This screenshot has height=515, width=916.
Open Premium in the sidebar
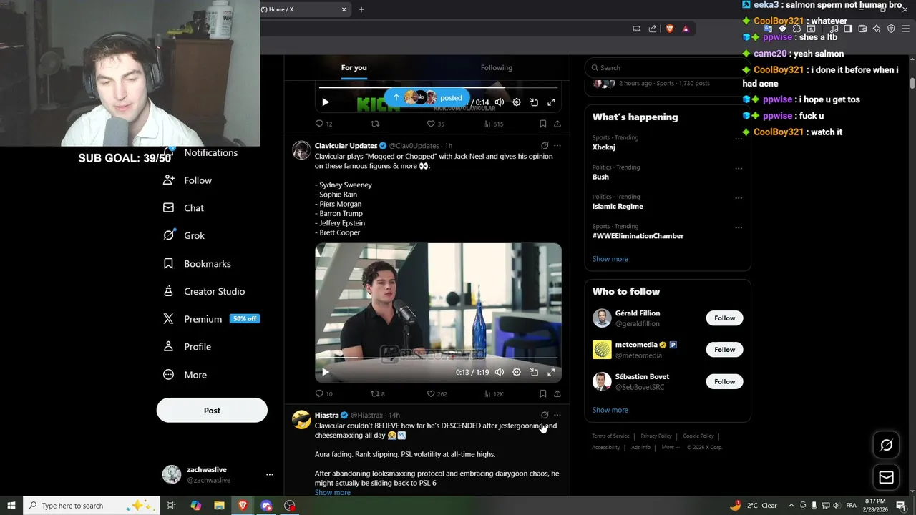pos(210,319)
